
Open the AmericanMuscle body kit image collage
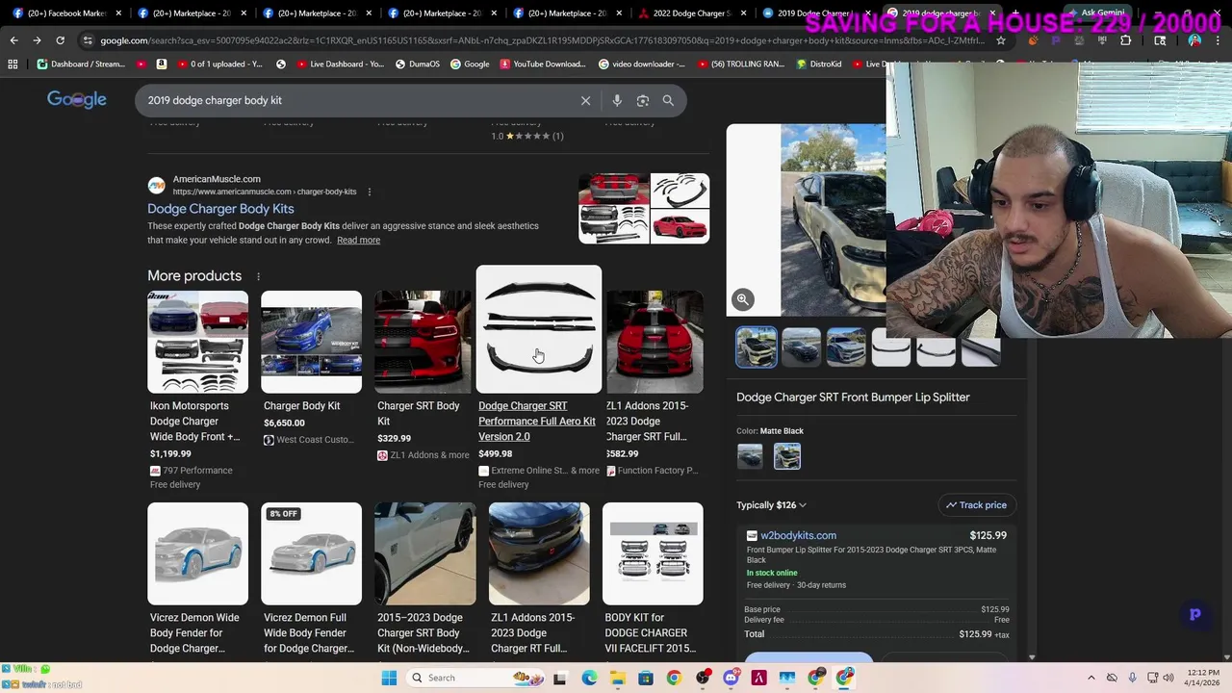pyautogui.click(x=644, y=209)
